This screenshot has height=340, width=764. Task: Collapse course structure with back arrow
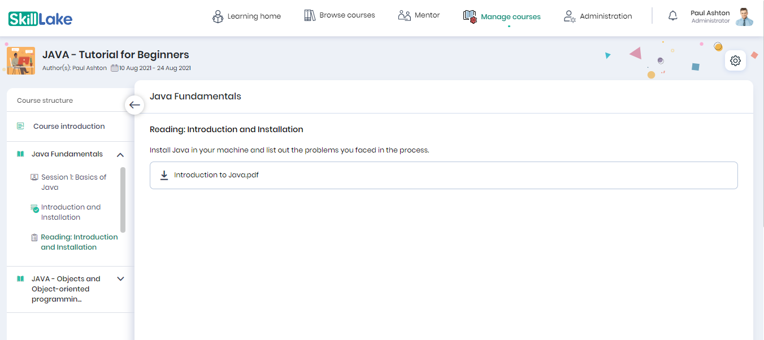[134, 105]
